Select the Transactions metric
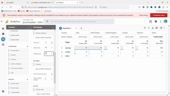 (19, 93)
